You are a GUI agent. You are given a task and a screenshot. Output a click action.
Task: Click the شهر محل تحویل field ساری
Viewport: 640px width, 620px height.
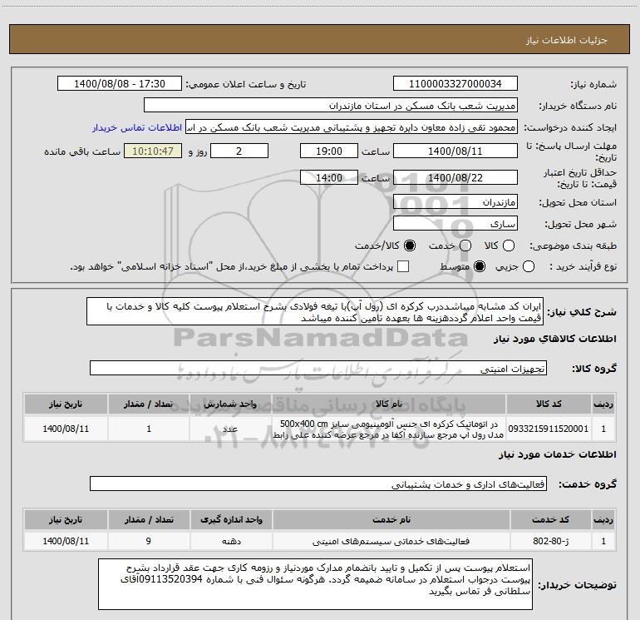455,224
